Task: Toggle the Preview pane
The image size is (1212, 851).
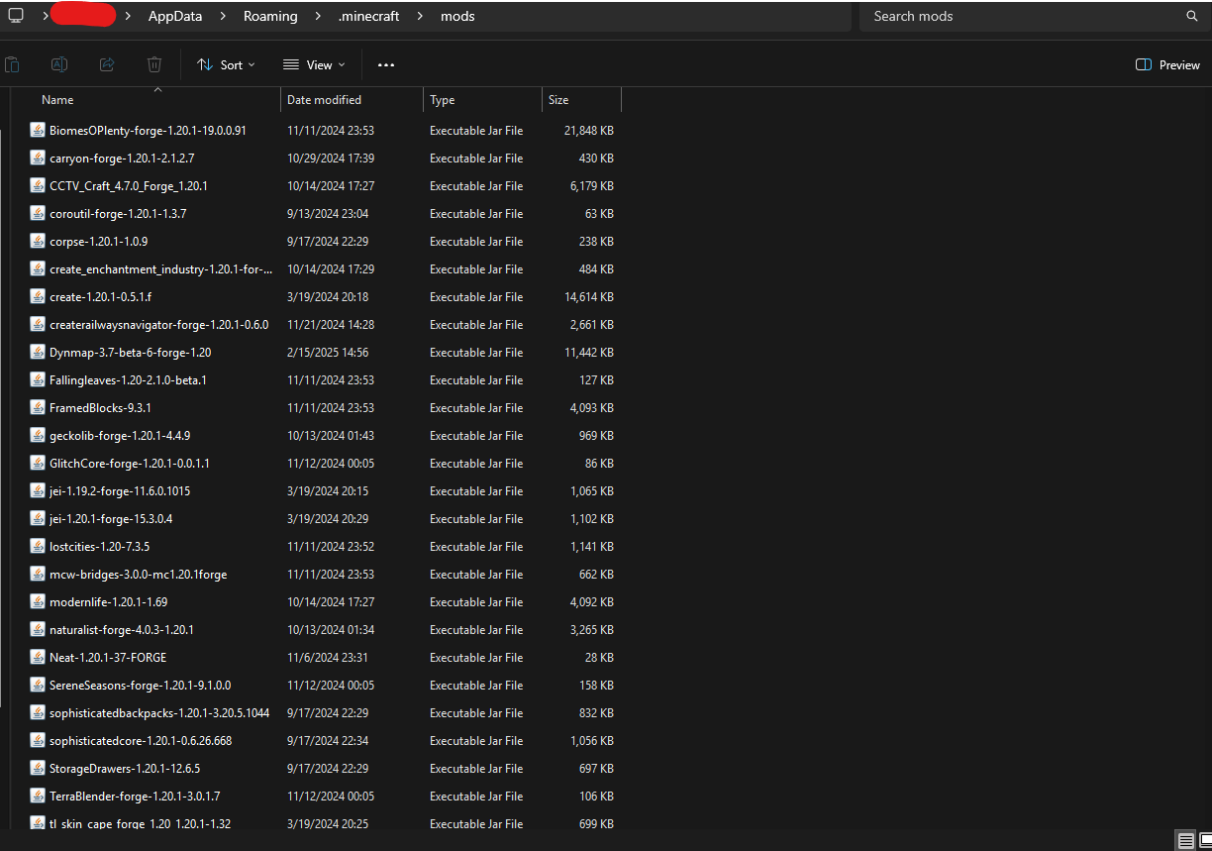Action: (1167, 65)
